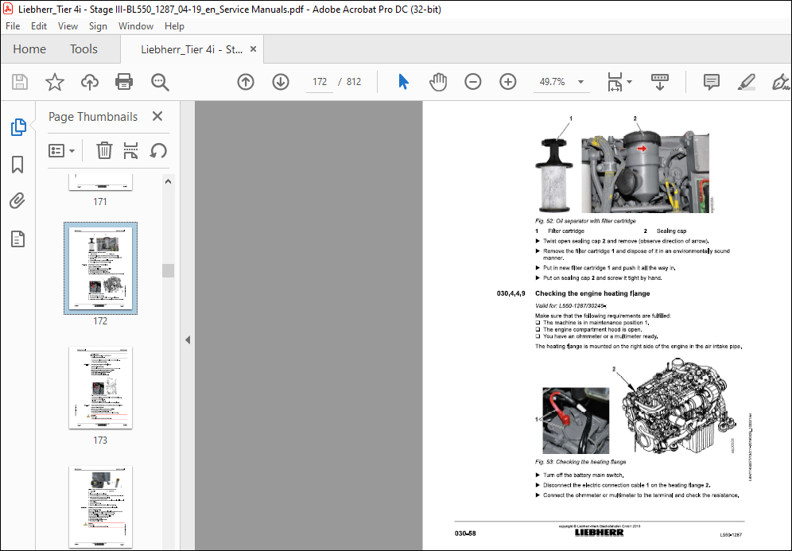Close the Page Thumbnails panel
Viewport: 792px width, 551px height.
(157, 116)
